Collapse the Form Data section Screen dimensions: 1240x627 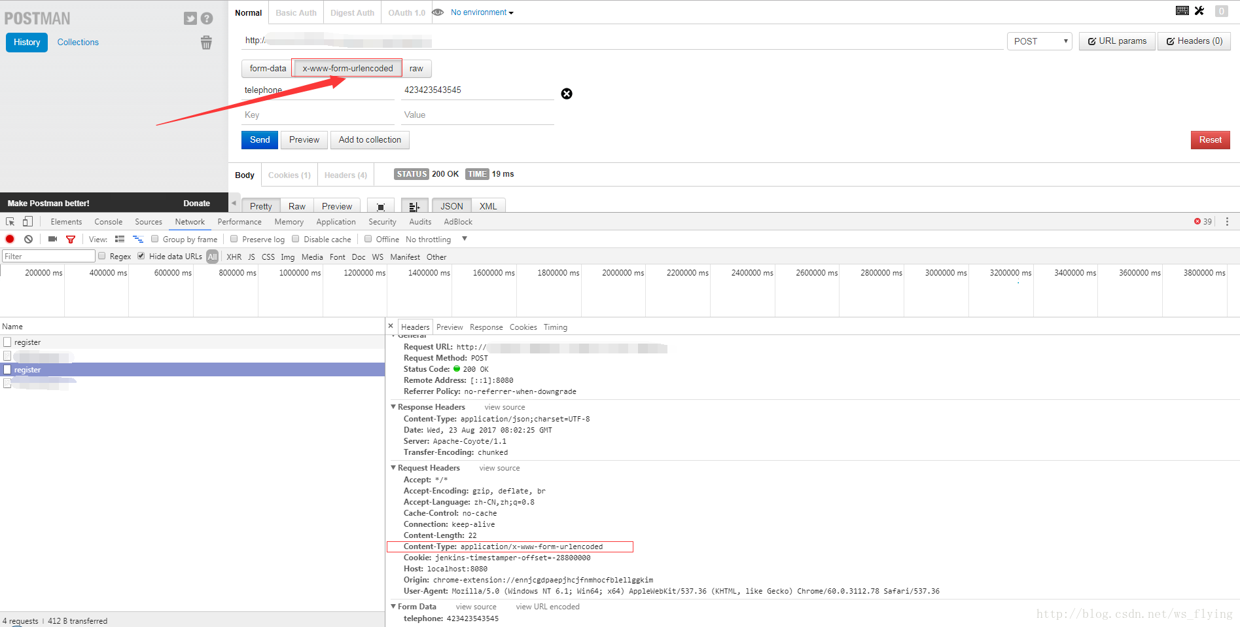click(x=393, y=606)
